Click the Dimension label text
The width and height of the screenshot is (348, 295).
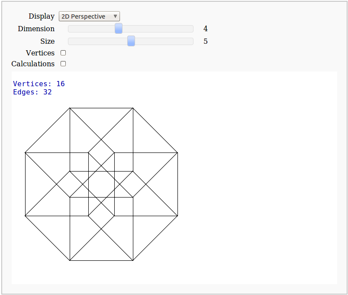click(36, 29)
